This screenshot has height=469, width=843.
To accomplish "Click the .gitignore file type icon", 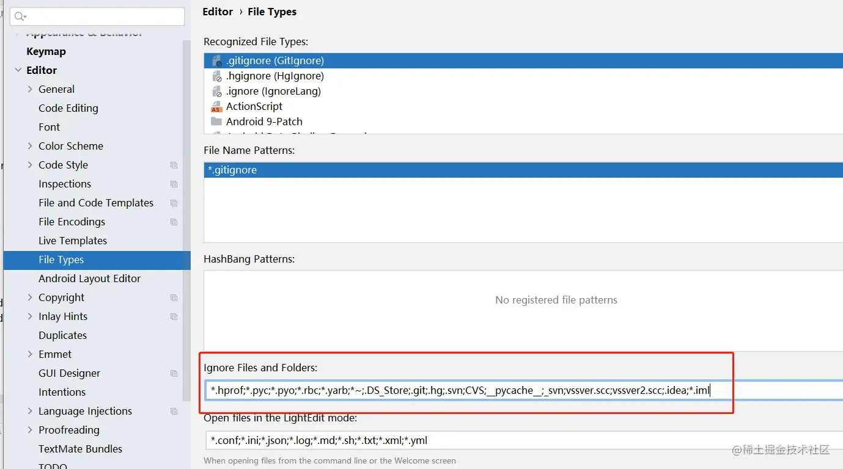I will point(216,61).
